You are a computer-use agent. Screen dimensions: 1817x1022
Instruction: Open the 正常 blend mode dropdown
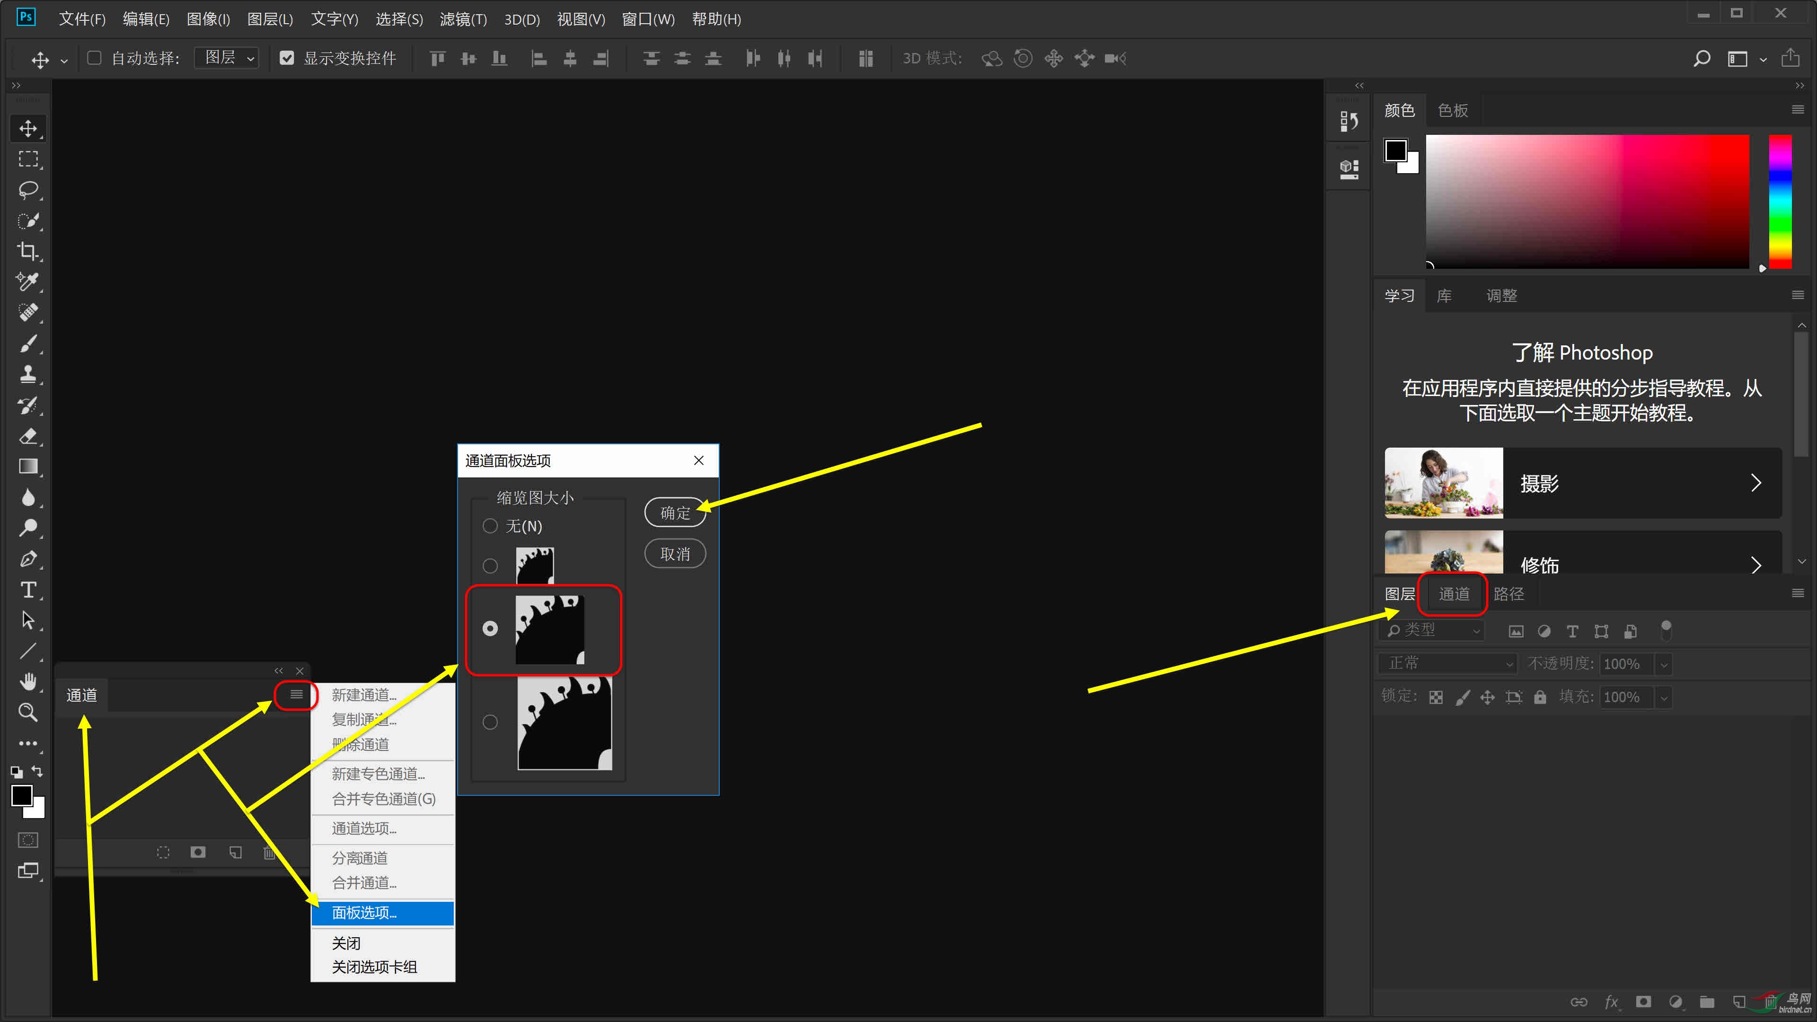tap(1447, 664)
